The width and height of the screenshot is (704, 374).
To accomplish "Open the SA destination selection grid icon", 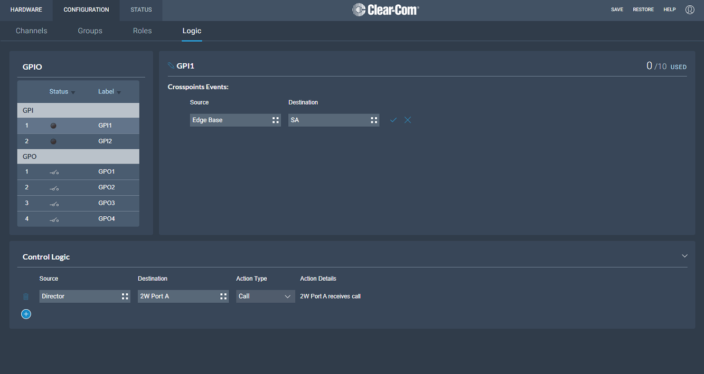I will [x=374, y=120].
